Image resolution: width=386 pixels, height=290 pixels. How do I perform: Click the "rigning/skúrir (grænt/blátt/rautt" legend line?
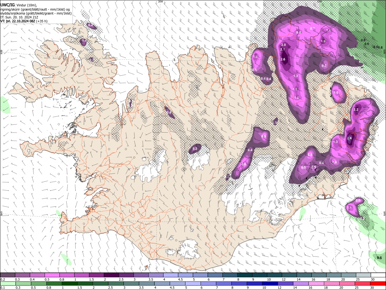(x=35, y=9)
